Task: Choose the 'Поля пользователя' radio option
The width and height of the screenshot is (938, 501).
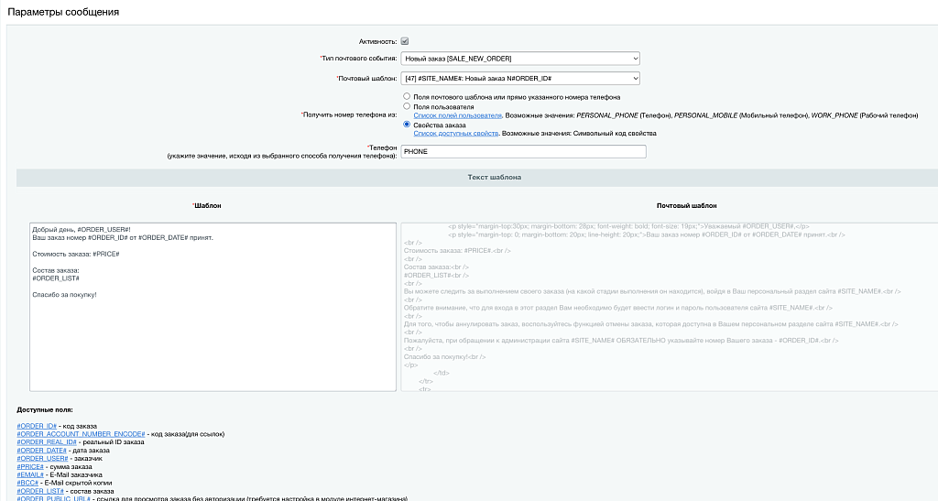Action: (x=407, y=106)
